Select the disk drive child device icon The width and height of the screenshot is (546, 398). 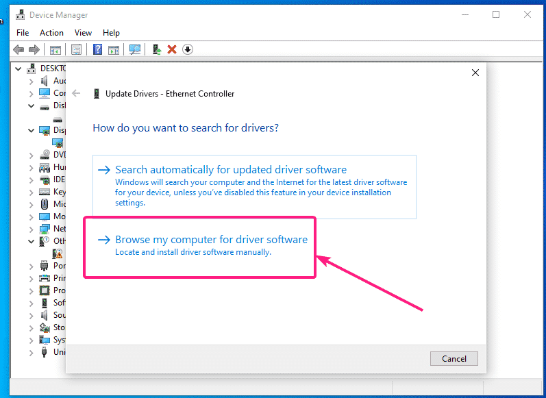point(58,120)
